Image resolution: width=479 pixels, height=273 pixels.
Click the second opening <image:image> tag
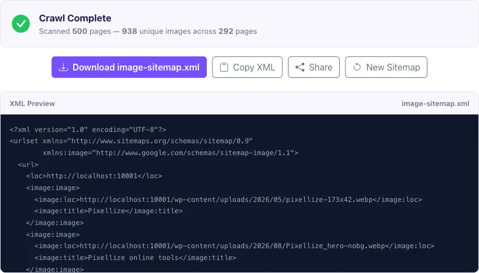click(53, 235)
